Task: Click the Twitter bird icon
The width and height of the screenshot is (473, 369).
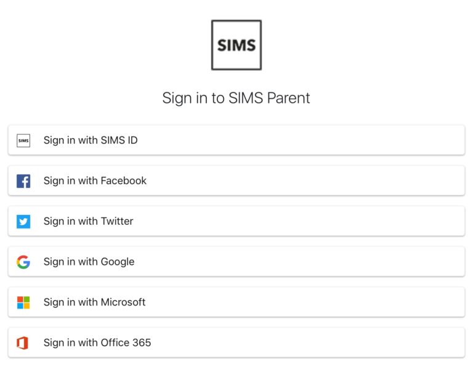Action: 23,222
